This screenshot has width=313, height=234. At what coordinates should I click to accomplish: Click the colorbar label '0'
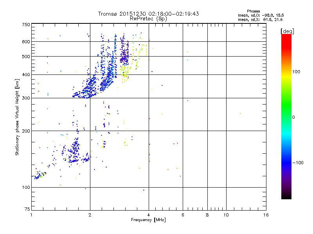[293, 117]
